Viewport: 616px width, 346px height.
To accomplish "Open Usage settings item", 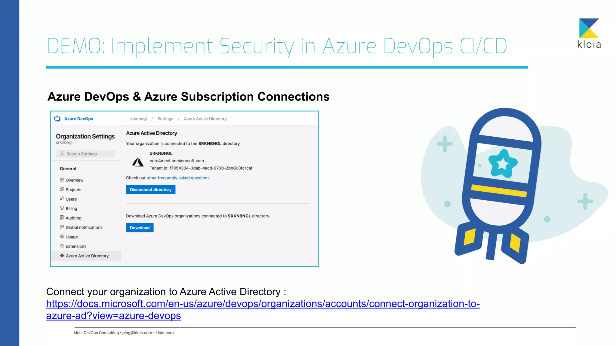I will click(72, 237).
